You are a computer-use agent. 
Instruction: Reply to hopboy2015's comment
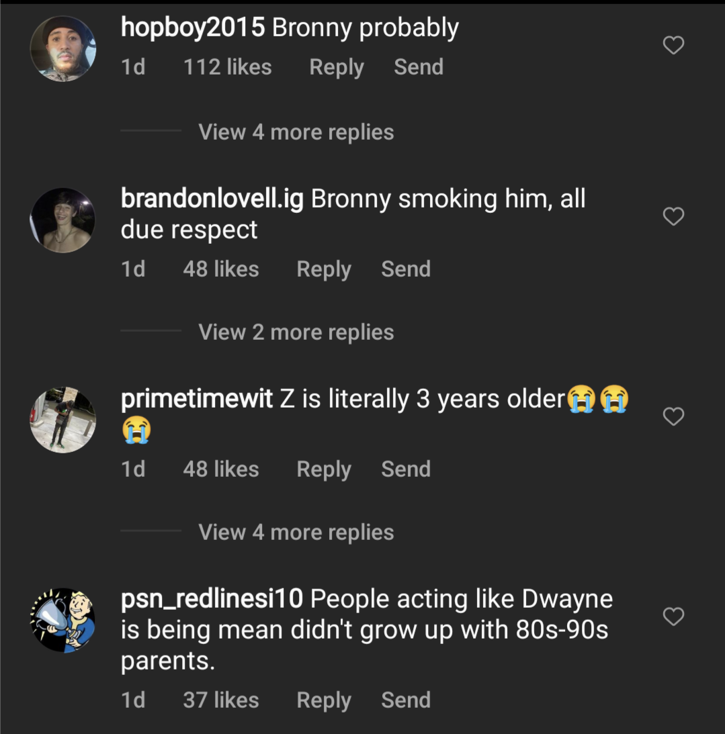(x=336, y=67)
